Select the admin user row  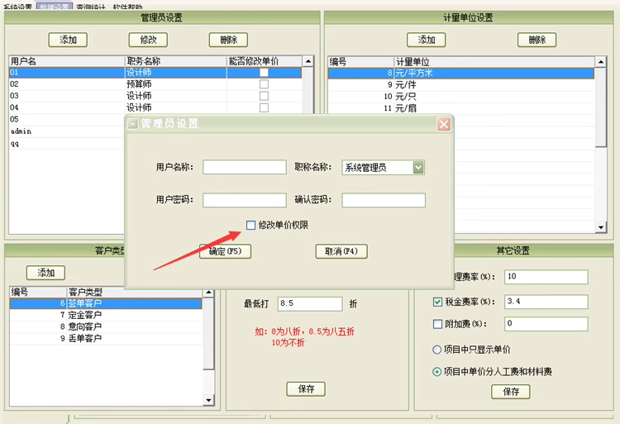(66, 131)
